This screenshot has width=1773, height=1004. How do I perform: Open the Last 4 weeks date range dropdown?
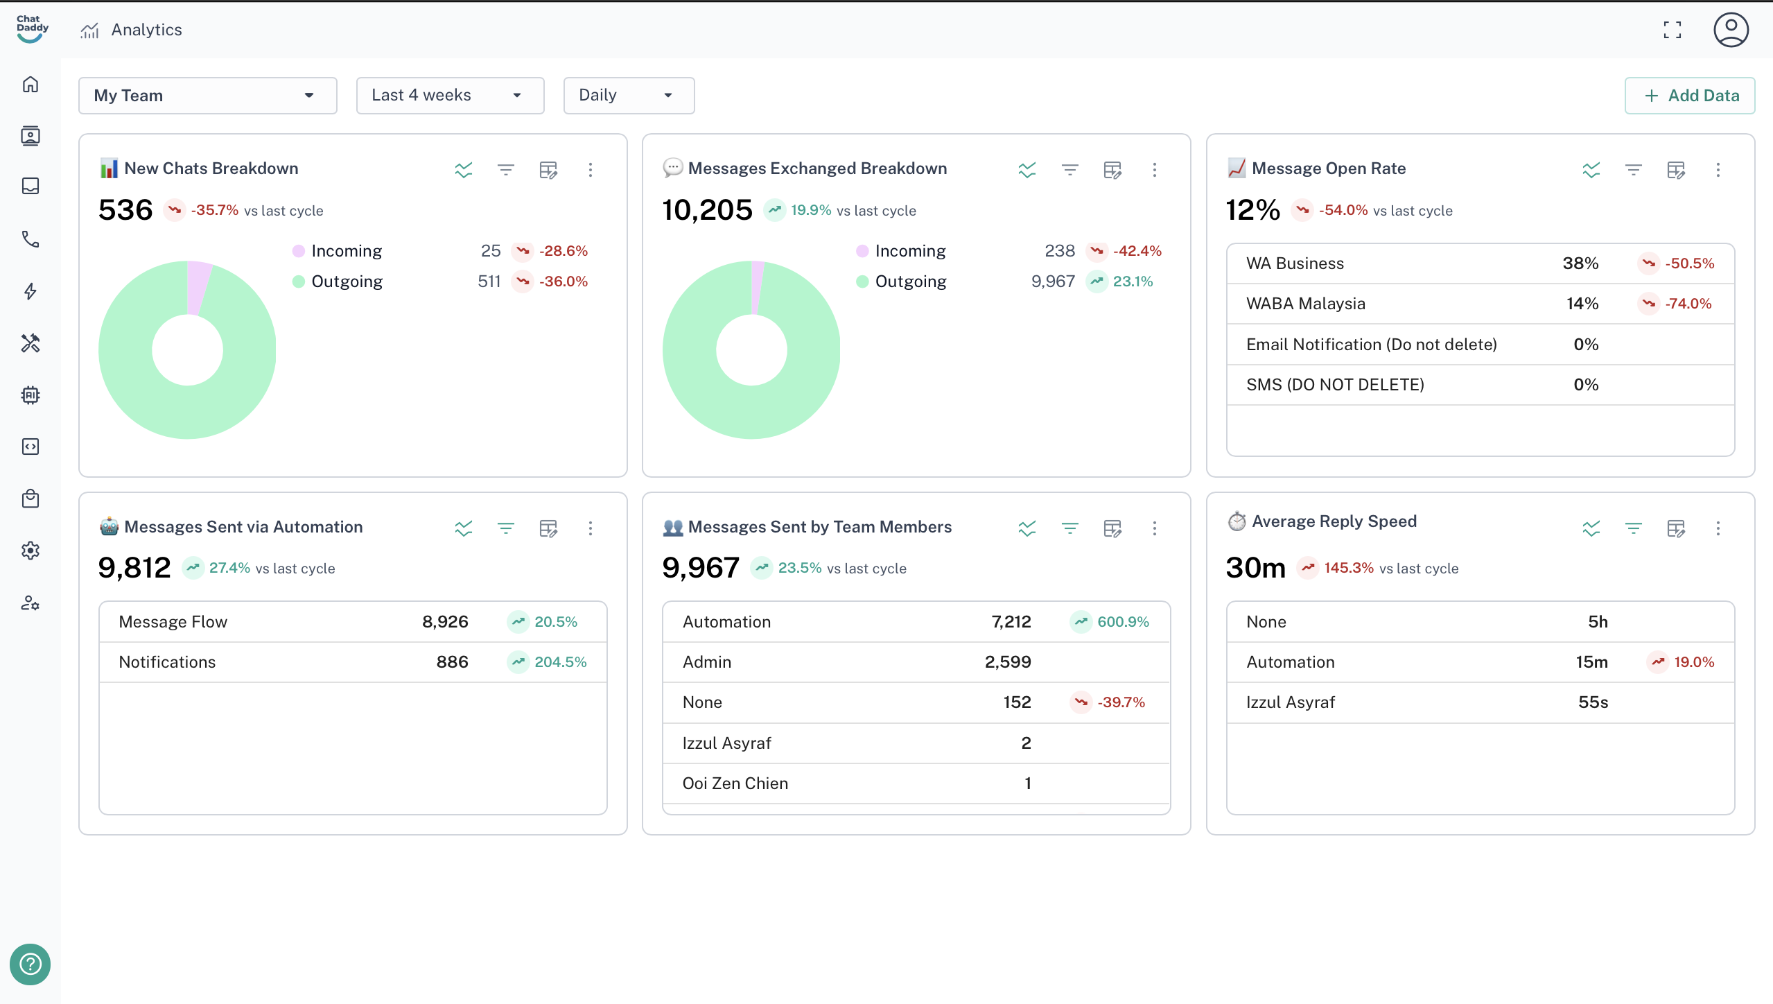tap(450, 96)
